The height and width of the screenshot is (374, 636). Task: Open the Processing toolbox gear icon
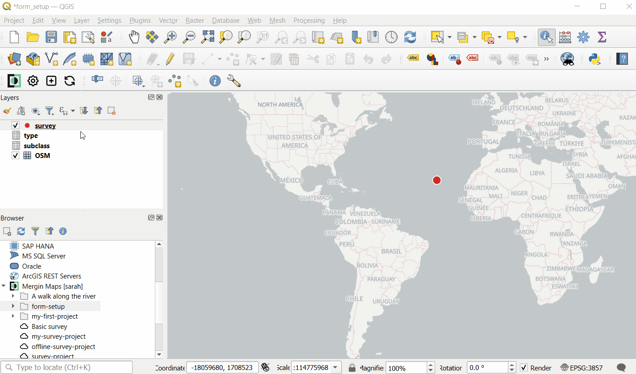583,37
